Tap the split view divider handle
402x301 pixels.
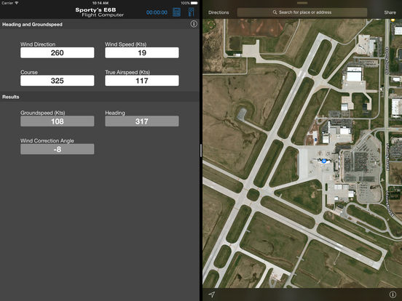tap(201, 150)
